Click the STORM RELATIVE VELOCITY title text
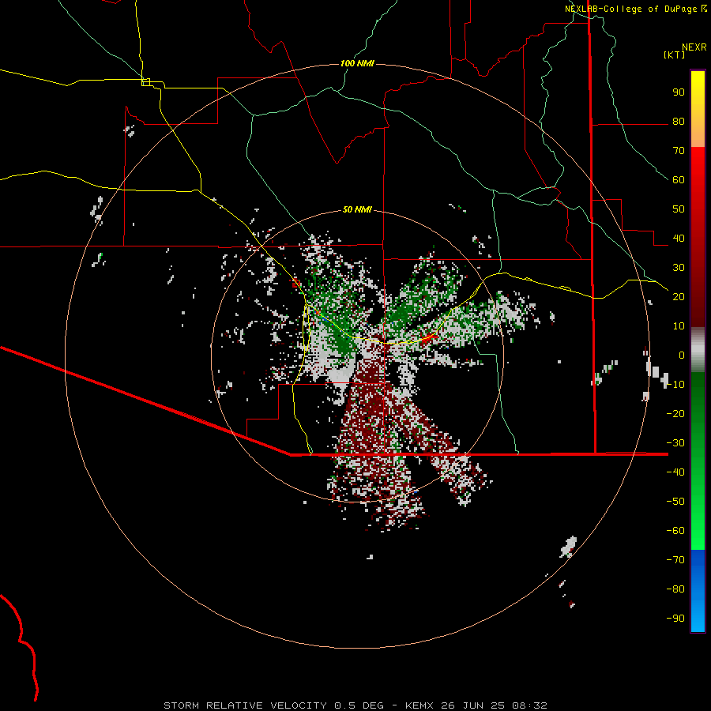The height and width of the screenshot is (711, 711). (x=245, y=705)
